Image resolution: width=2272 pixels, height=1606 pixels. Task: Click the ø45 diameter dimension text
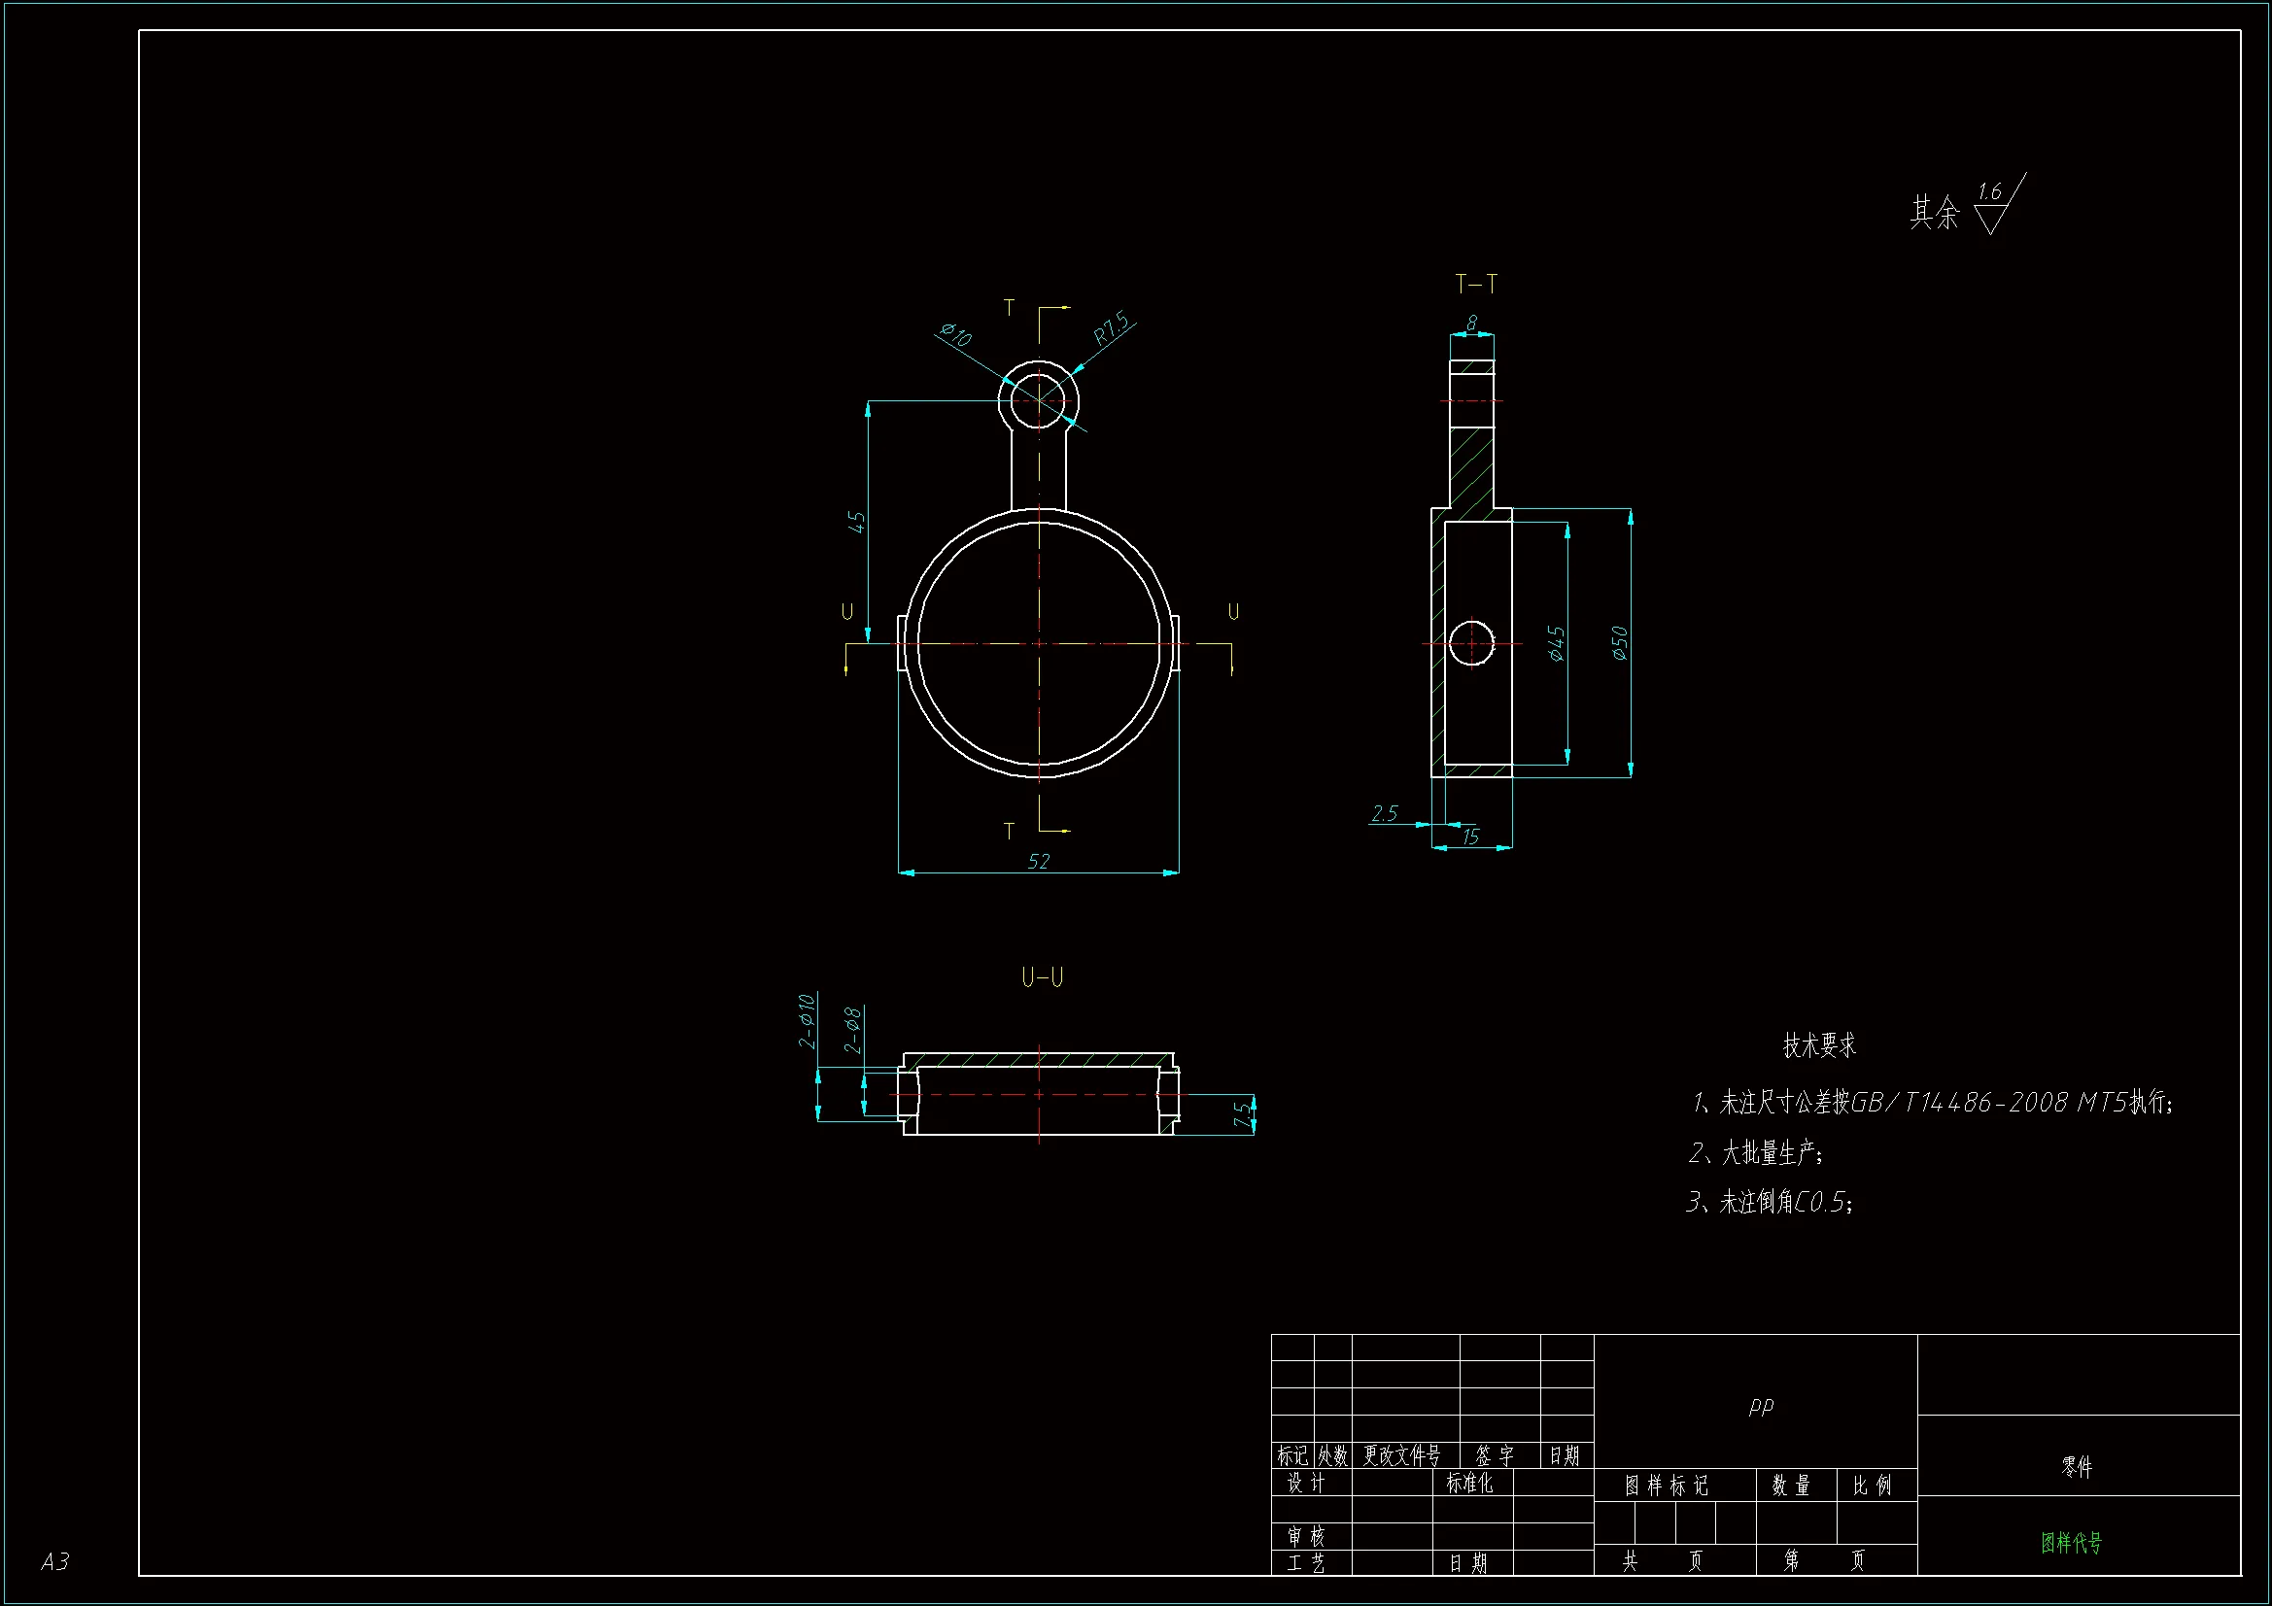pyautogui.click(x=1556, y=643)
